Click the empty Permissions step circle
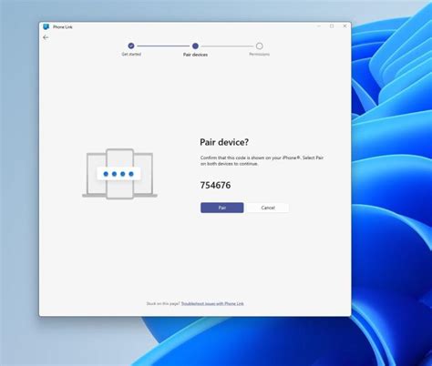Viewport: 432px width, 366px height. click(x=259, y=46)
